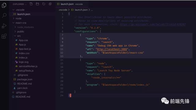Open index.js file
The height and width of the screenshot is (110, 196).
(23, 58)
